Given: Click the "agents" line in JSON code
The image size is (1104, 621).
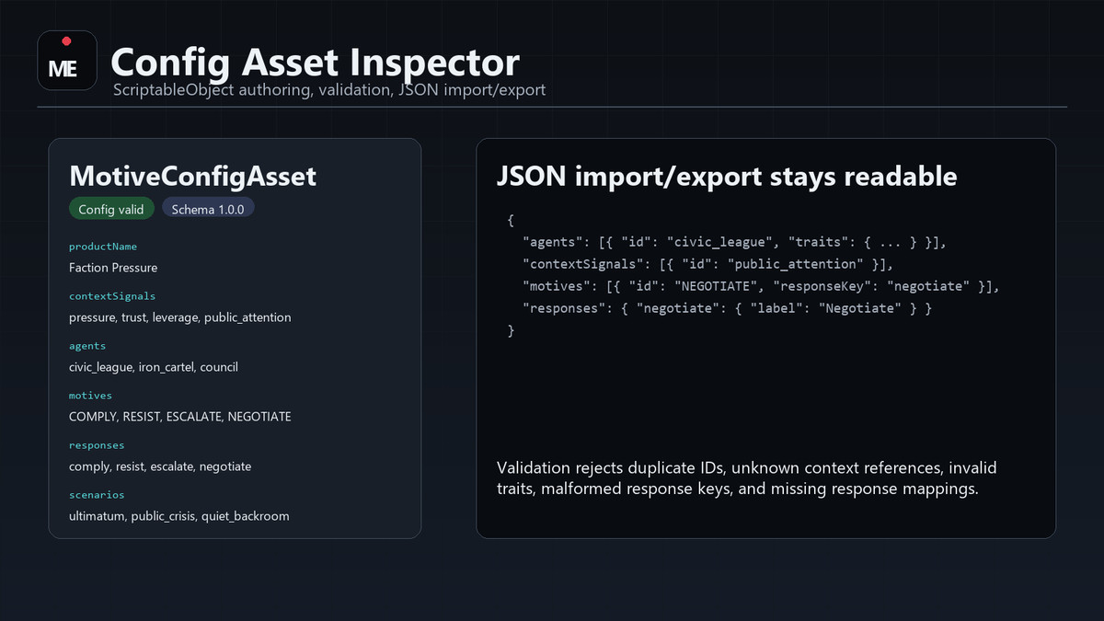Looking at the screenshot, I should pyautogui.click(x=734, y=243).
